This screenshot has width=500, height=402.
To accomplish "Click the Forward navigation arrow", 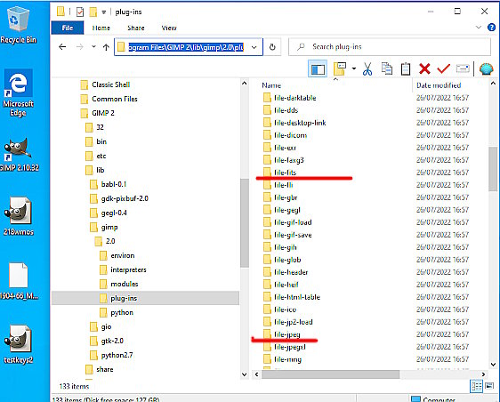I will pyautogui.click(x=79, y=47).
